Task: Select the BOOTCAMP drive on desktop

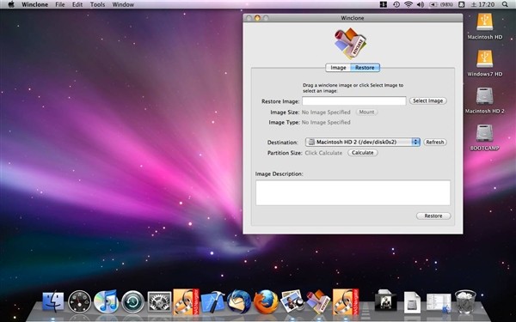Action: pyautogui.click(x=484, y=137)
